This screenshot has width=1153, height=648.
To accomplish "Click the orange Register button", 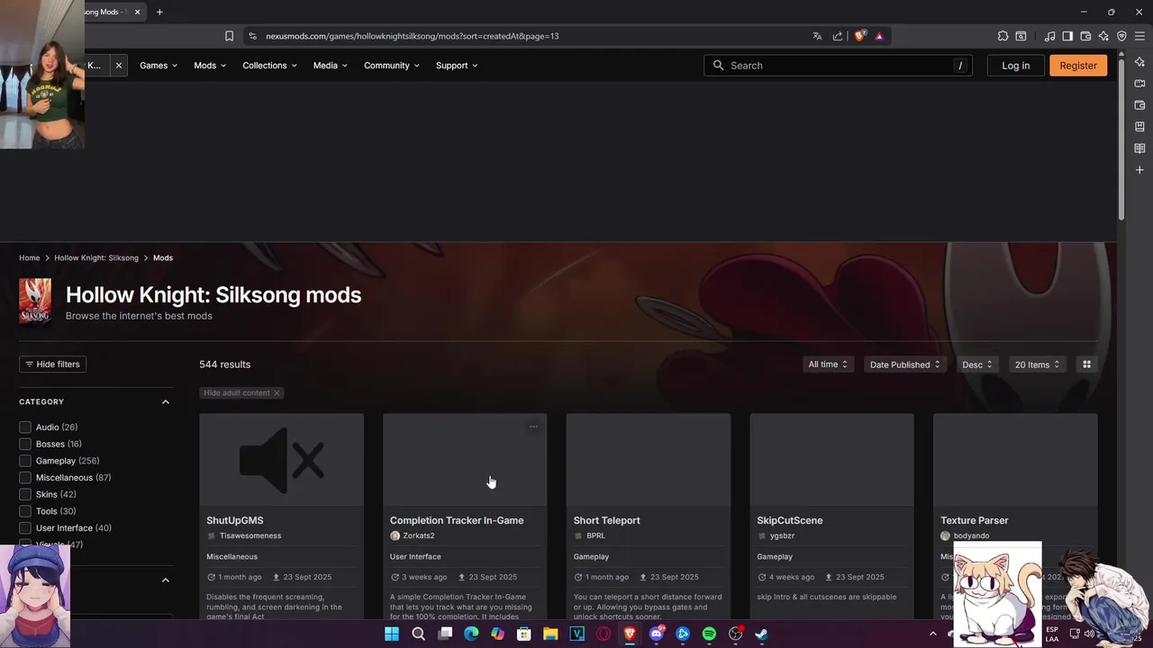I will point(1078,66).
